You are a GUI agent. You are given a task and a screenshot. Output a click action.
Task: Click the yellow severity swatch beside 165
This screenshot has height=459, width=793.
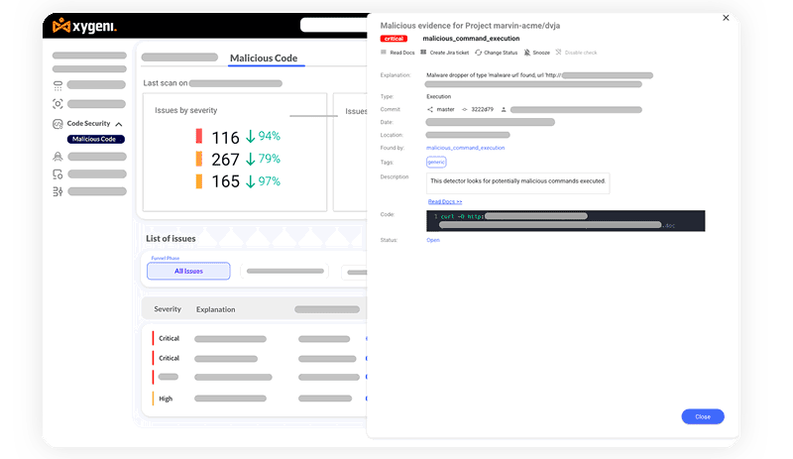[199, 181]
